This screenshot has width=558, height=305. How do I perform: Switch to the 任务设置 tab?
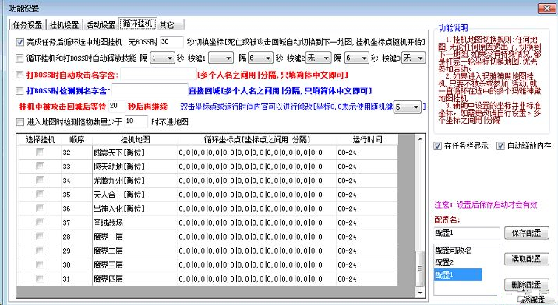[28, 25]
